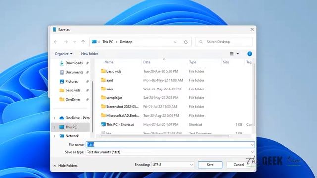Click the PC icon in address bar
Viewport: 317px width, 178px height.
(94, 42)
